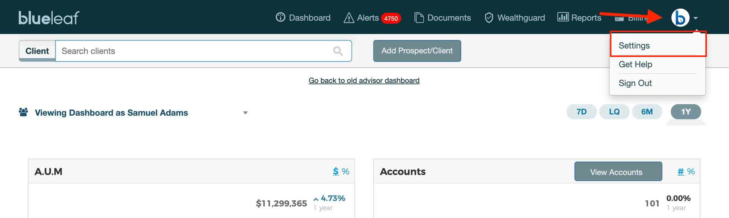Click the magnifying glass search icon
729x218 pixels.
point(338,51)
